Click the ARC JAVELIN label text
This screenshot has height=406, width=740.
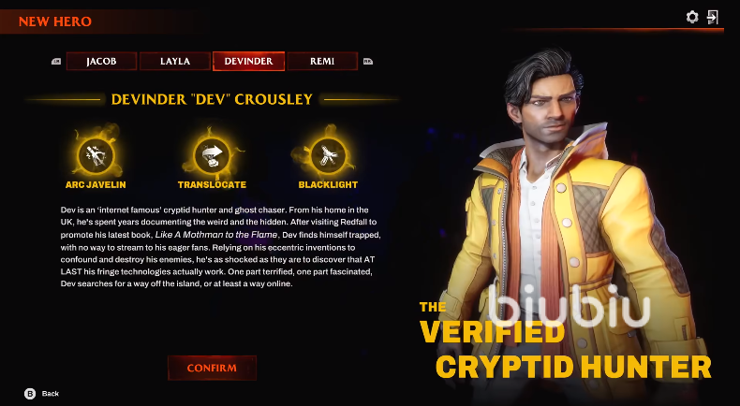[96, 185]
